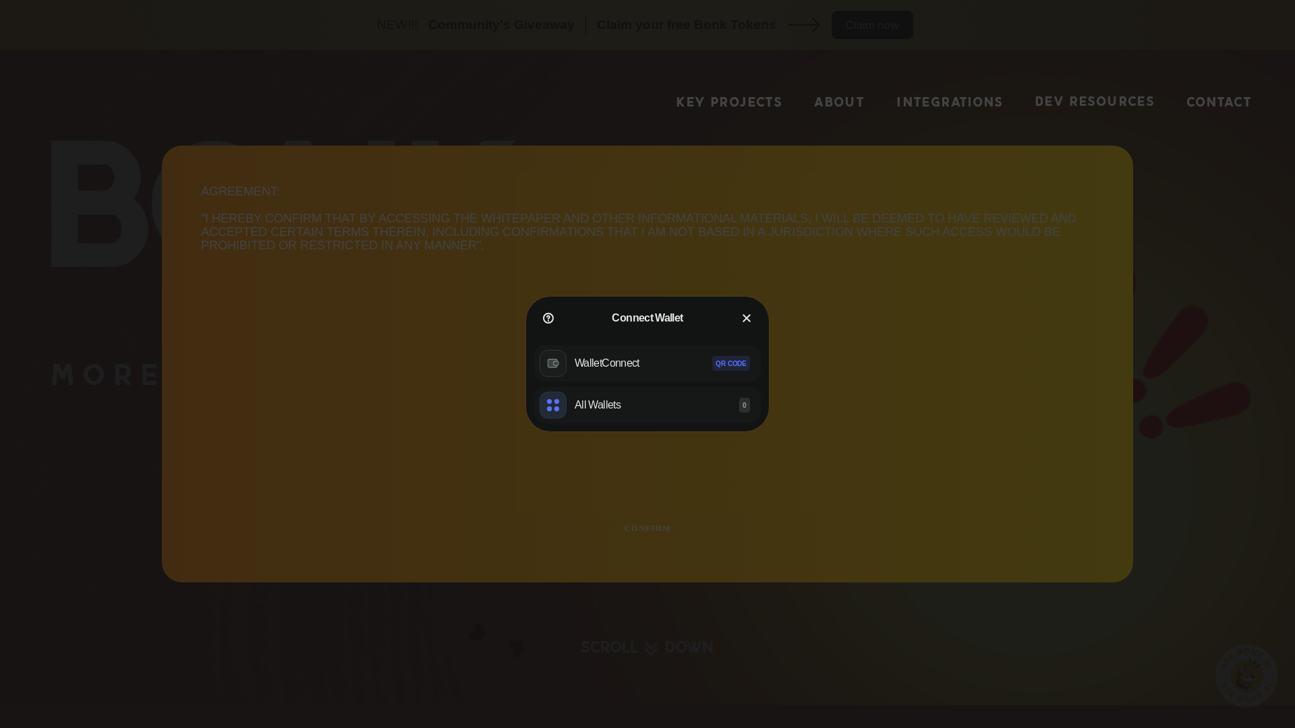This screenshot has height=728, width=1295.
Task: Click the CONFIRM agreement button
Action: [647, 528]
